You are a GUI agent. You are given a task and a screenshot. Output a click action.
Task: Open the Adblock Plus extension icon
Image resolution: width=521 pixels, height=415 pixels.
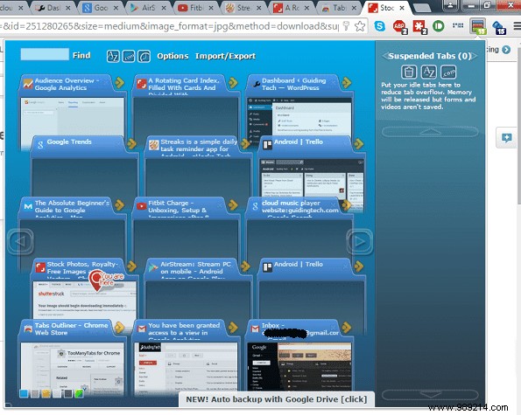click(x=399, y=26)
